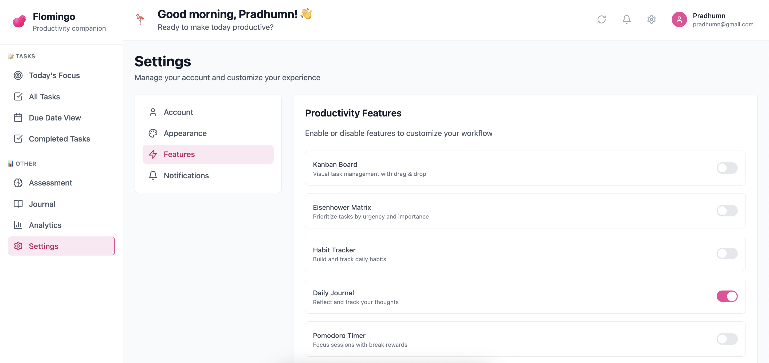Click the Assessment brain icon
This screenshot has width=769, height=363.
tap(18, 183)
